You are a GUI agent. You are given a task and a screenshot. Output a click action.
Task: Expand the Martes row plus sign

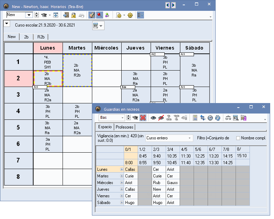pos(122,176)
